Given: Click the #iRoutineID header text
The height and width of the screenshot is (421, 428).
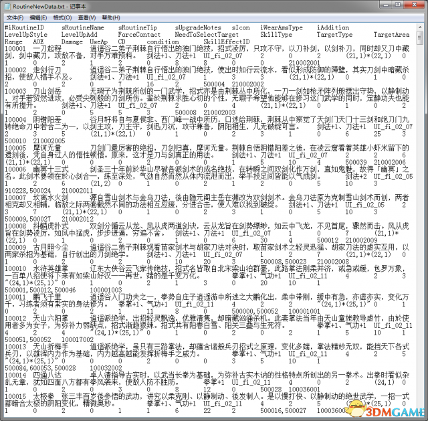Looking at the screenshot, I should click(24, 27).
